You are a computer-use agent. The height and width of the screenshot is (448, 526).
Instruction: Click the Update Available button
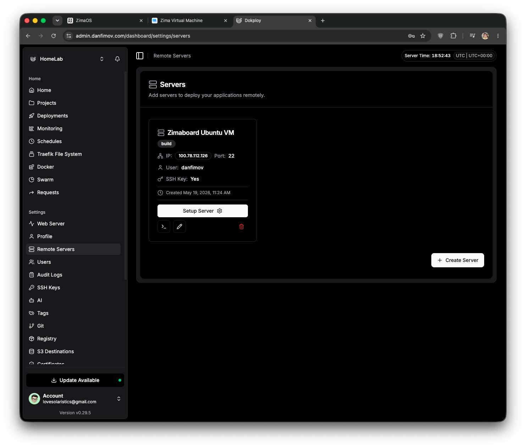click(75, 380)
